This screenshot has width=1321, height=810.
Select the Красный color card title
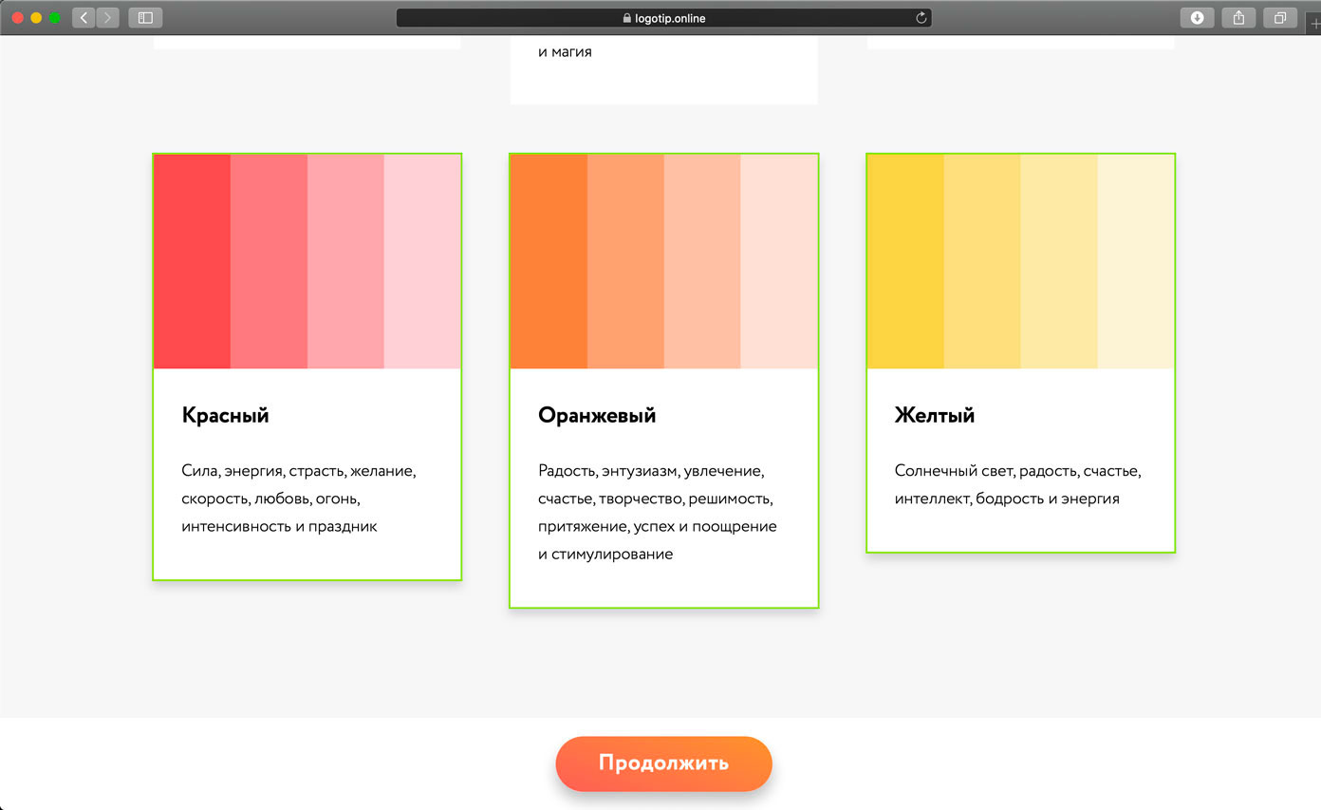coord(225,415)
